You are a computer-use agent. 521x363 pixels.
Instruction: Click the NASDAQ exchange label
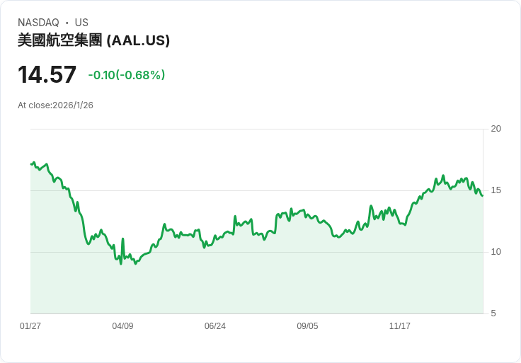tap(38, 23)
